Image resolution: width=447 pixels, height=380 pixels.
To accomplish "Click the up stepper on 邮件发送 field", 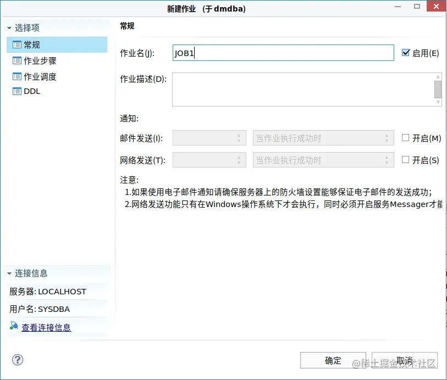I will (239, 135).
